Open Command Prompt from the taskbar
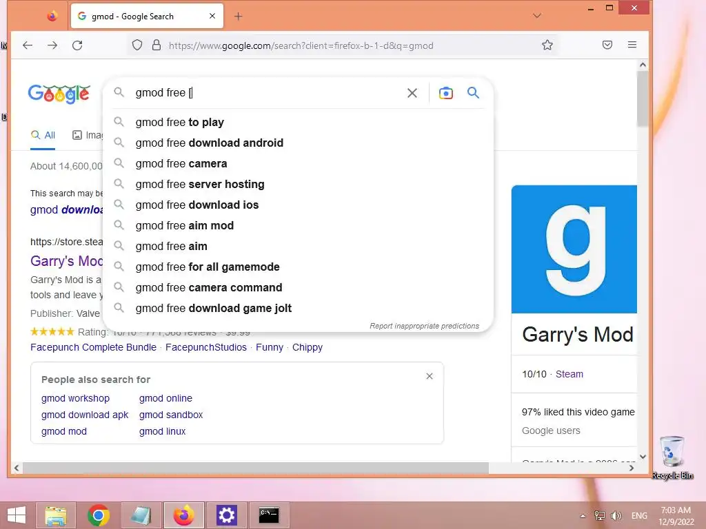 (269, 515)
